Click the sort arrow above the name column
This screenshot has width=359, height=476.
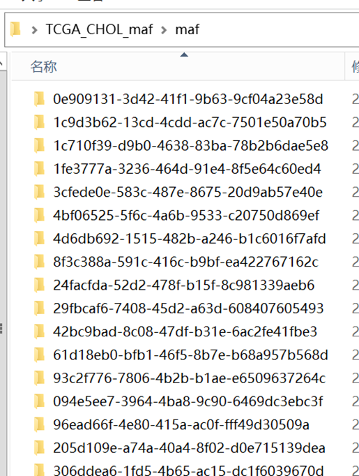coord(184,54)
